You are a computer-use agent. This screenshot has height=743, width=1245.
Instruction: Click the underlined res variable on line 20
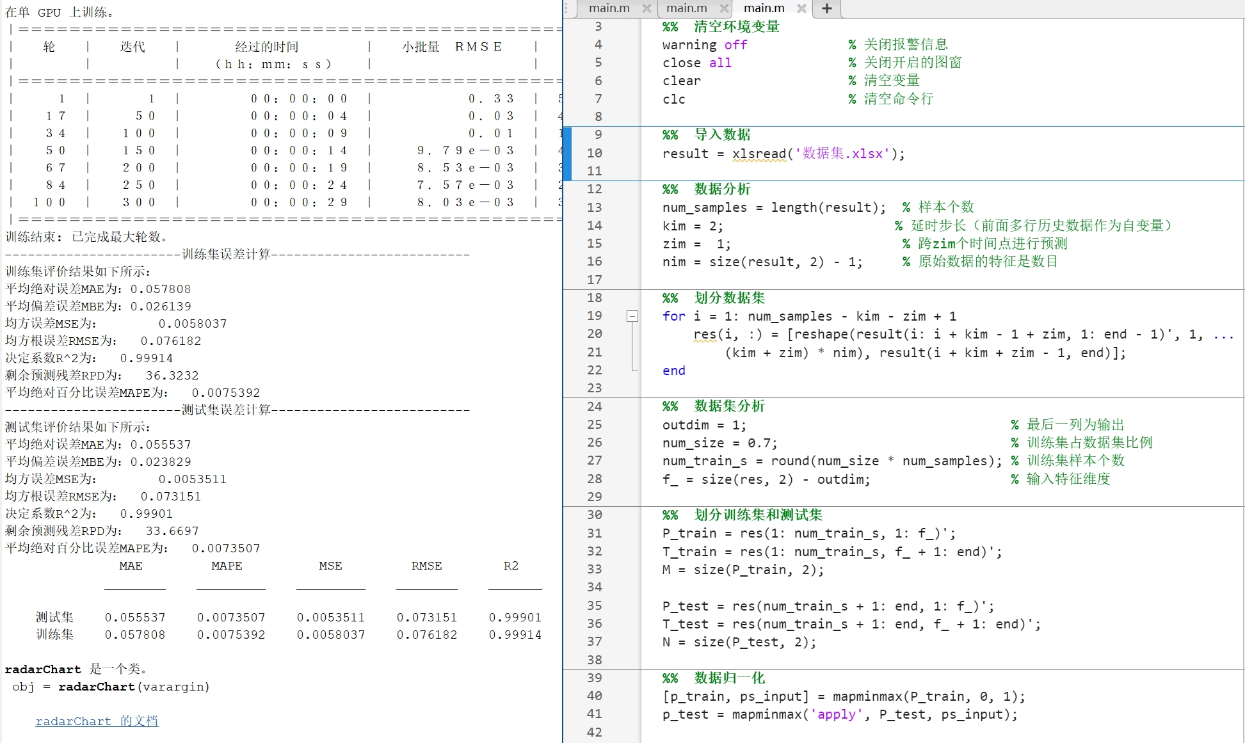704,334
